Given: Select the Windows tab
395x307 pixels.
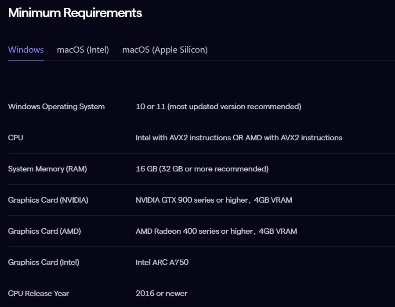Looking at the screenshot, I should [26, 50].
